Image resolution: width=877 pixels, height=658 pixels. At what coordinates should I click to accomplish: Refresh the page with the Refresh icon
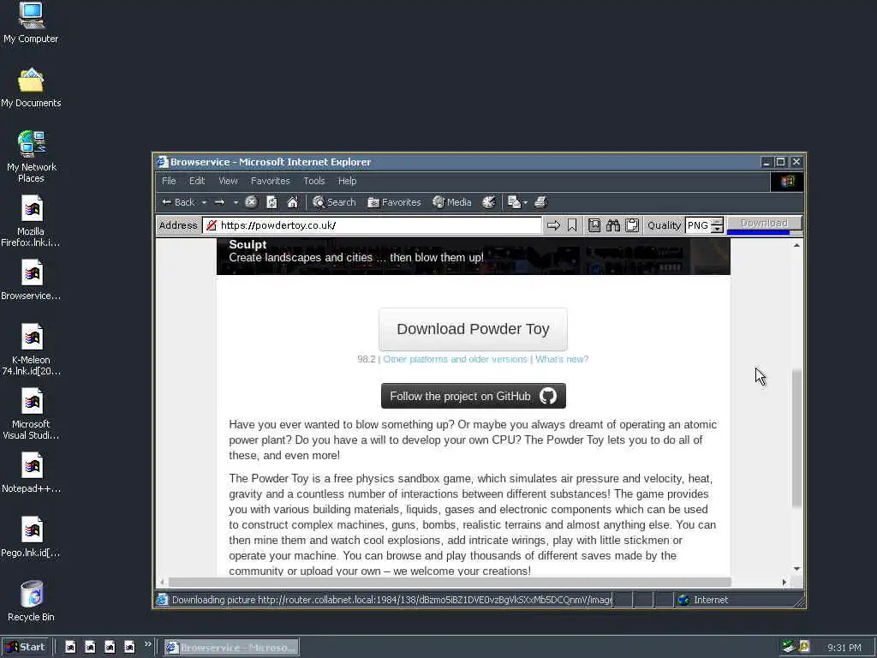(x=271, y=202)
